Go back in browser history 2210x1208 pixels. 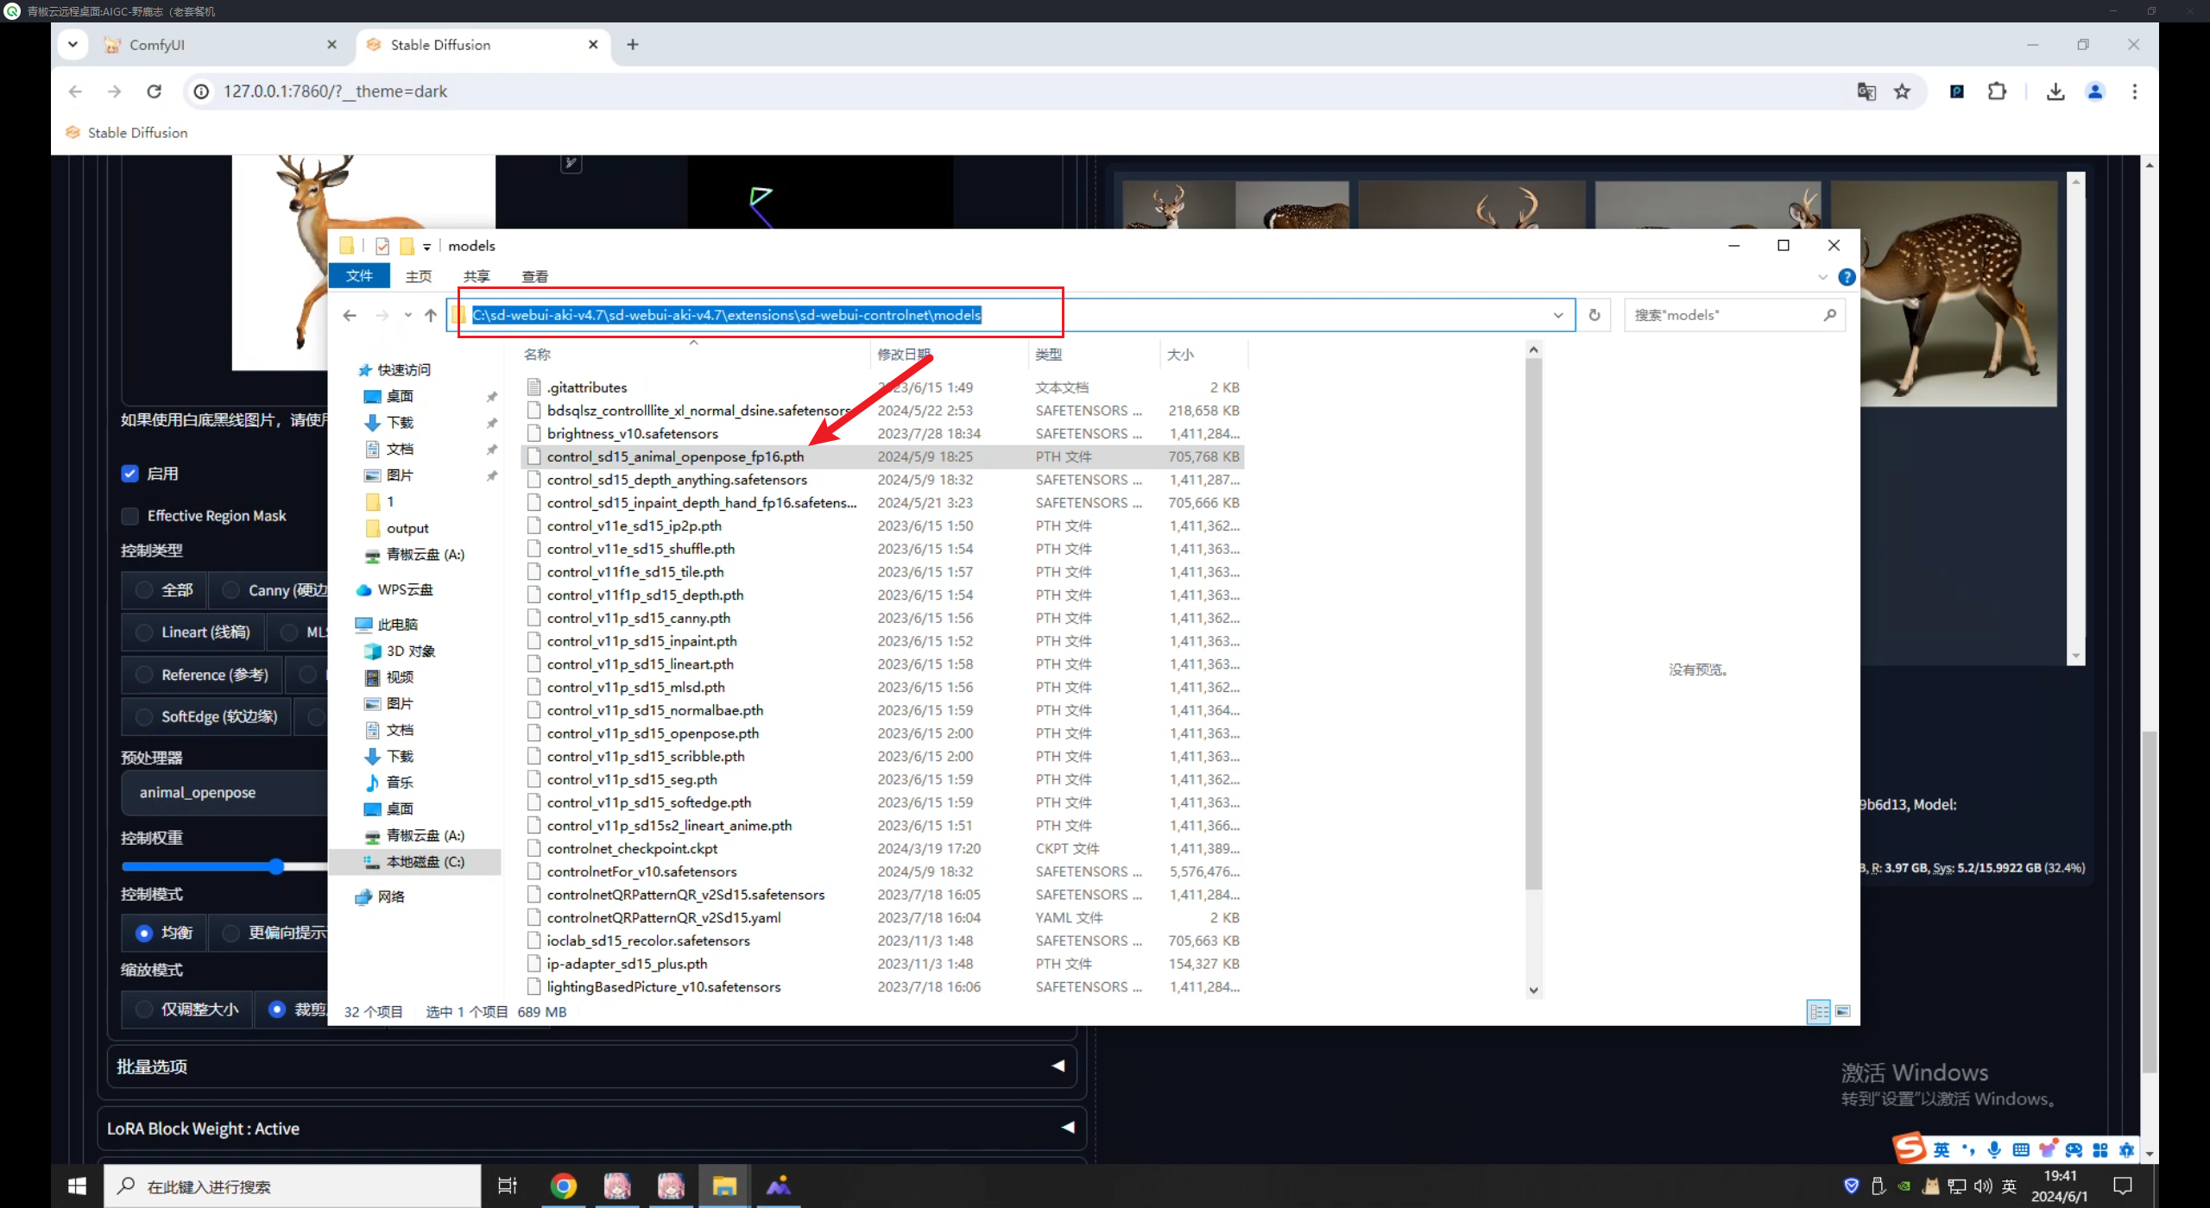pos(75,91)
